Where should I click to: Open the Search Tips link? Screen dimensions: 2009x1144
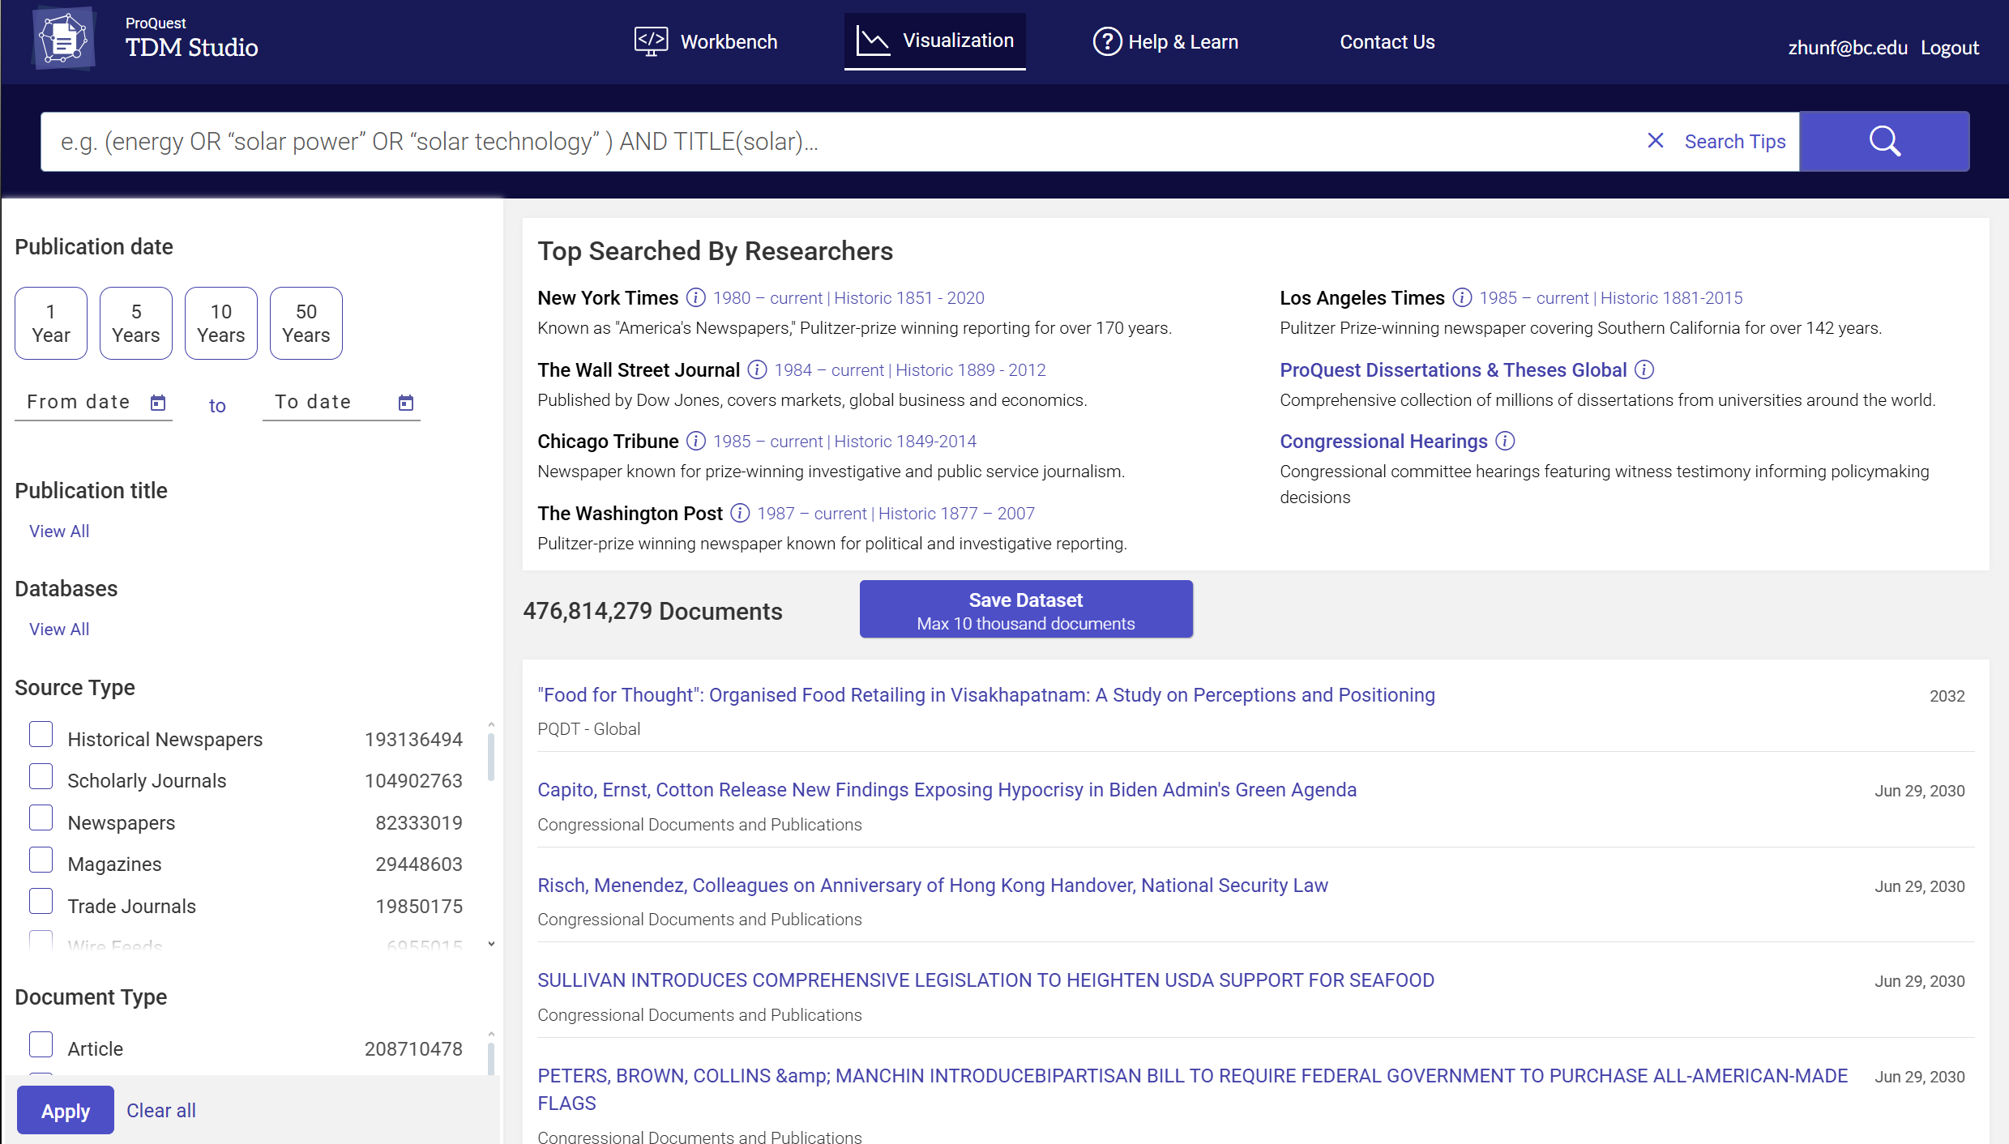point(1735,142)
